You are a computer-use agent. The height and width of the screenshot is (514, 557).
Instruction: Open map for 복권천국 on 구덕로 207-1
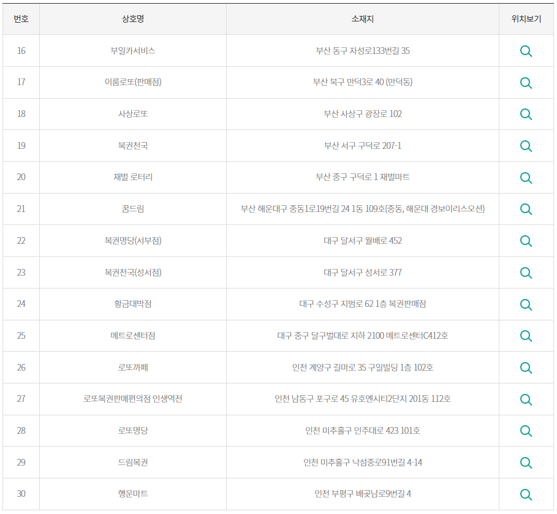click(526, 146)
